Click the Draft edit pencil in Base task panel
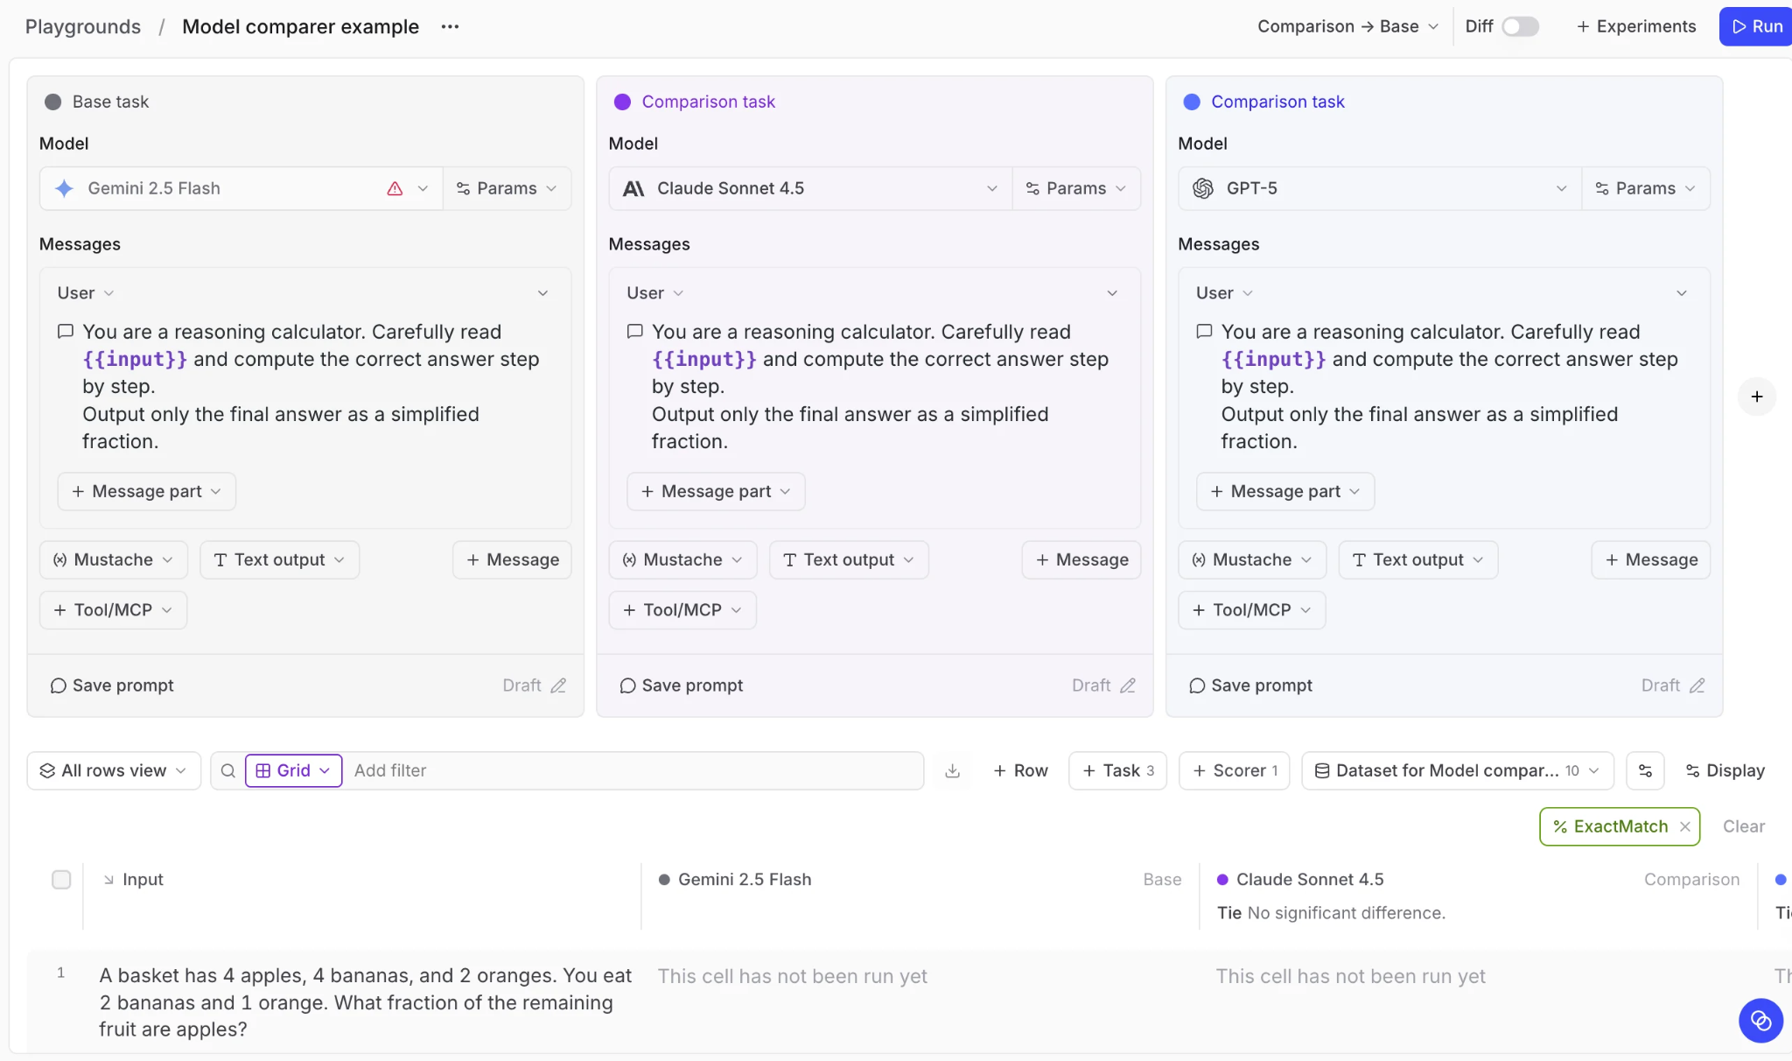1792x1061 pixels. pyautogui.click(x=558, y=685)
